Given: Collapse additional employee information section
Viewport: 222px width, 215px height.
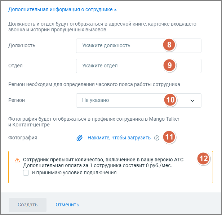Looking at the screenshot, I should point(62,9).
